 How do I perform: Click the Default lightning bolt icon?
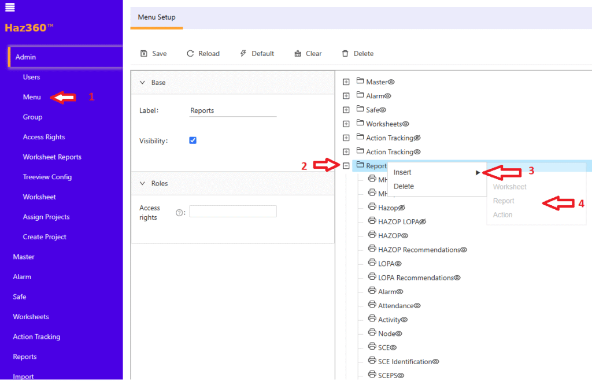(243, 54)
